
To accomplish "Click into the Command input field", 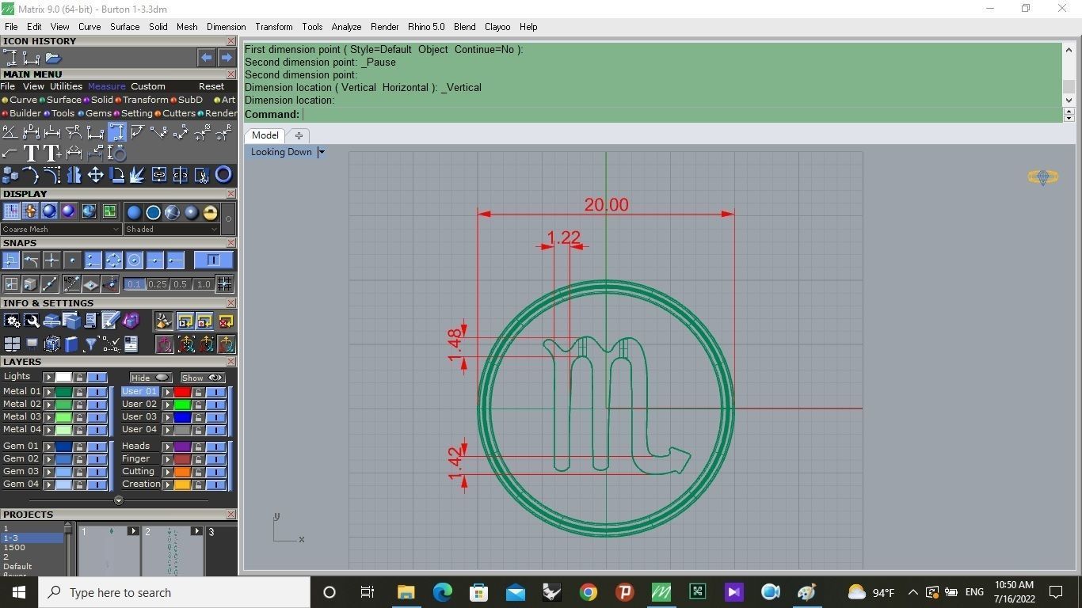I will pos(681,114).
